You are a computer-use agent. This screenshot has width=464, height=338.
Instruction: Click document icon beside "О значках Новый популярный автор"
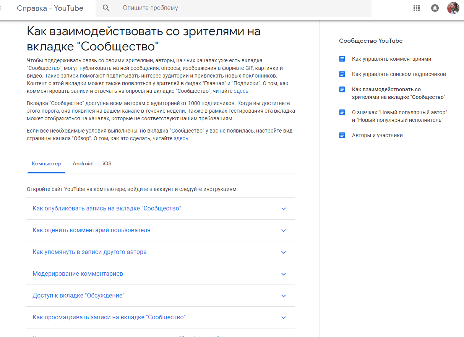342,112
